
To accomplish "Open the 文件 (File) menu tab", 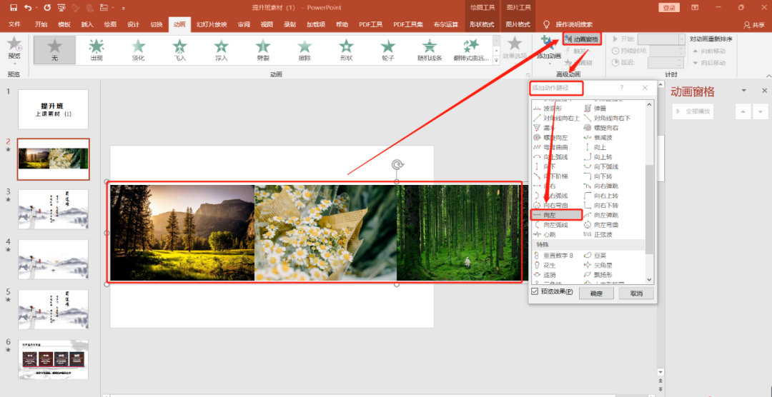I will [x=15, y=24].
